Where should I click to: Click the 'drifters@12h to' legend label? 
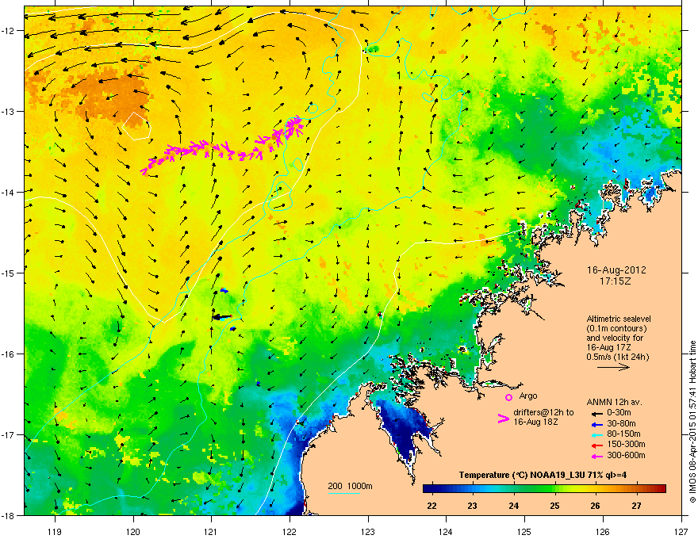click(x=543, y=412)
